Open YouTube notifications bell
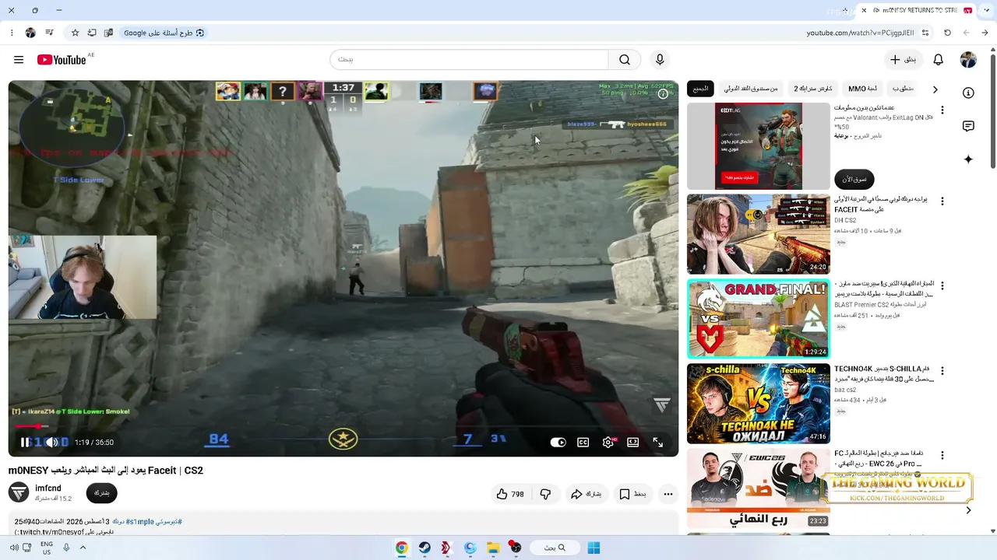This screenshot has width=997, height=560. [939, 60]
